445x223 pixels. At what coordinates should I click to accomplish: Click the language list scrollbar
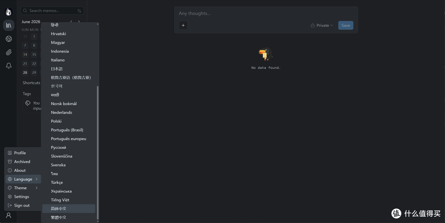point(98,153)
